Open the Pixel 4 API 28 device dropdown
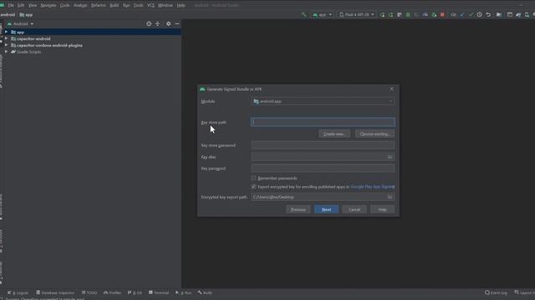The height and width of the screenshot is (300, 535). (356, 15)
